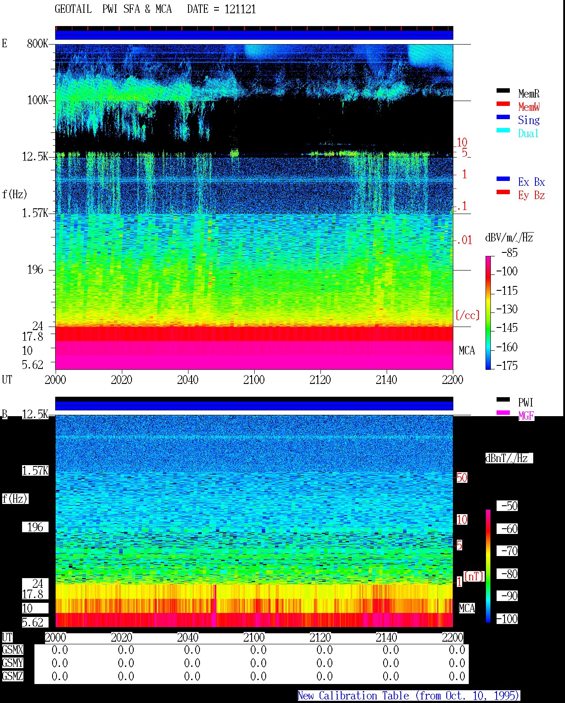Click the Dual legend text
Image resolution: width=565 pixels, height=703 pixels.
coord(529,133)
